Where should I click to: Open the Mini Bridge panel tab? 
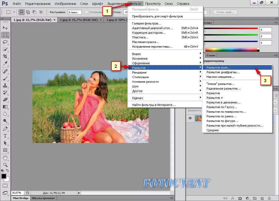(x=21, y=198)
